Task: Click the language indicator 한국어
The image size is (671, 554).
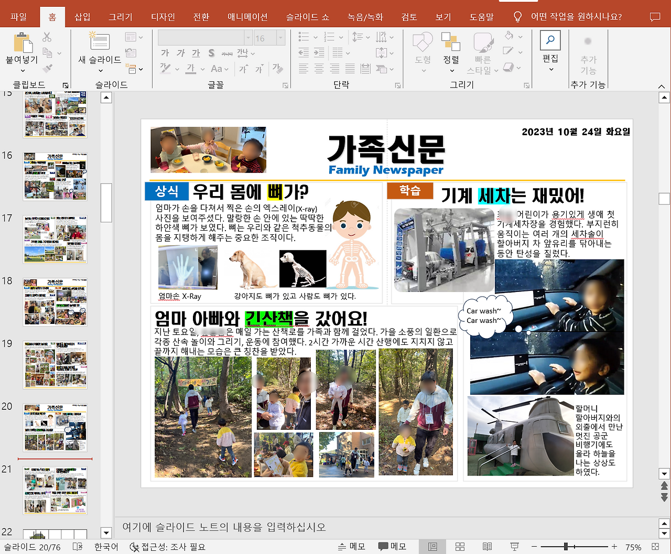Action: 106,547
